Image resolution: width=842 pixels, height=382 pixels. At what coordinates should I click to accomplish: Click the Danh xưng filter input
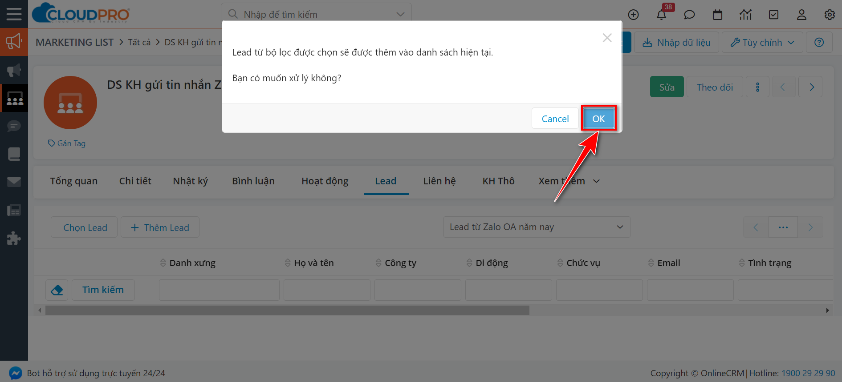pos(219,290)
